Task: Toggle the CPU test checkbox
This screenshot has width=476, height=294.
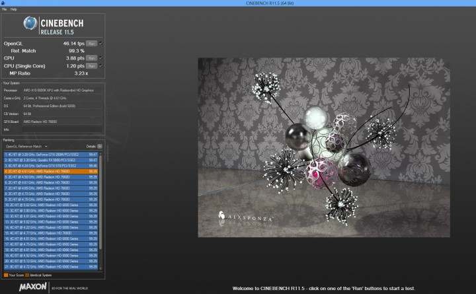Action: 100,58
